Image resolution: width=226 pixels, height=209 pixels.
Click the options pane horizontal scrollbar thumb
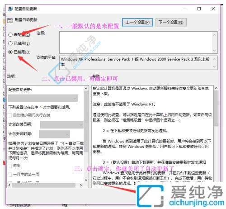tap(44, 185)
